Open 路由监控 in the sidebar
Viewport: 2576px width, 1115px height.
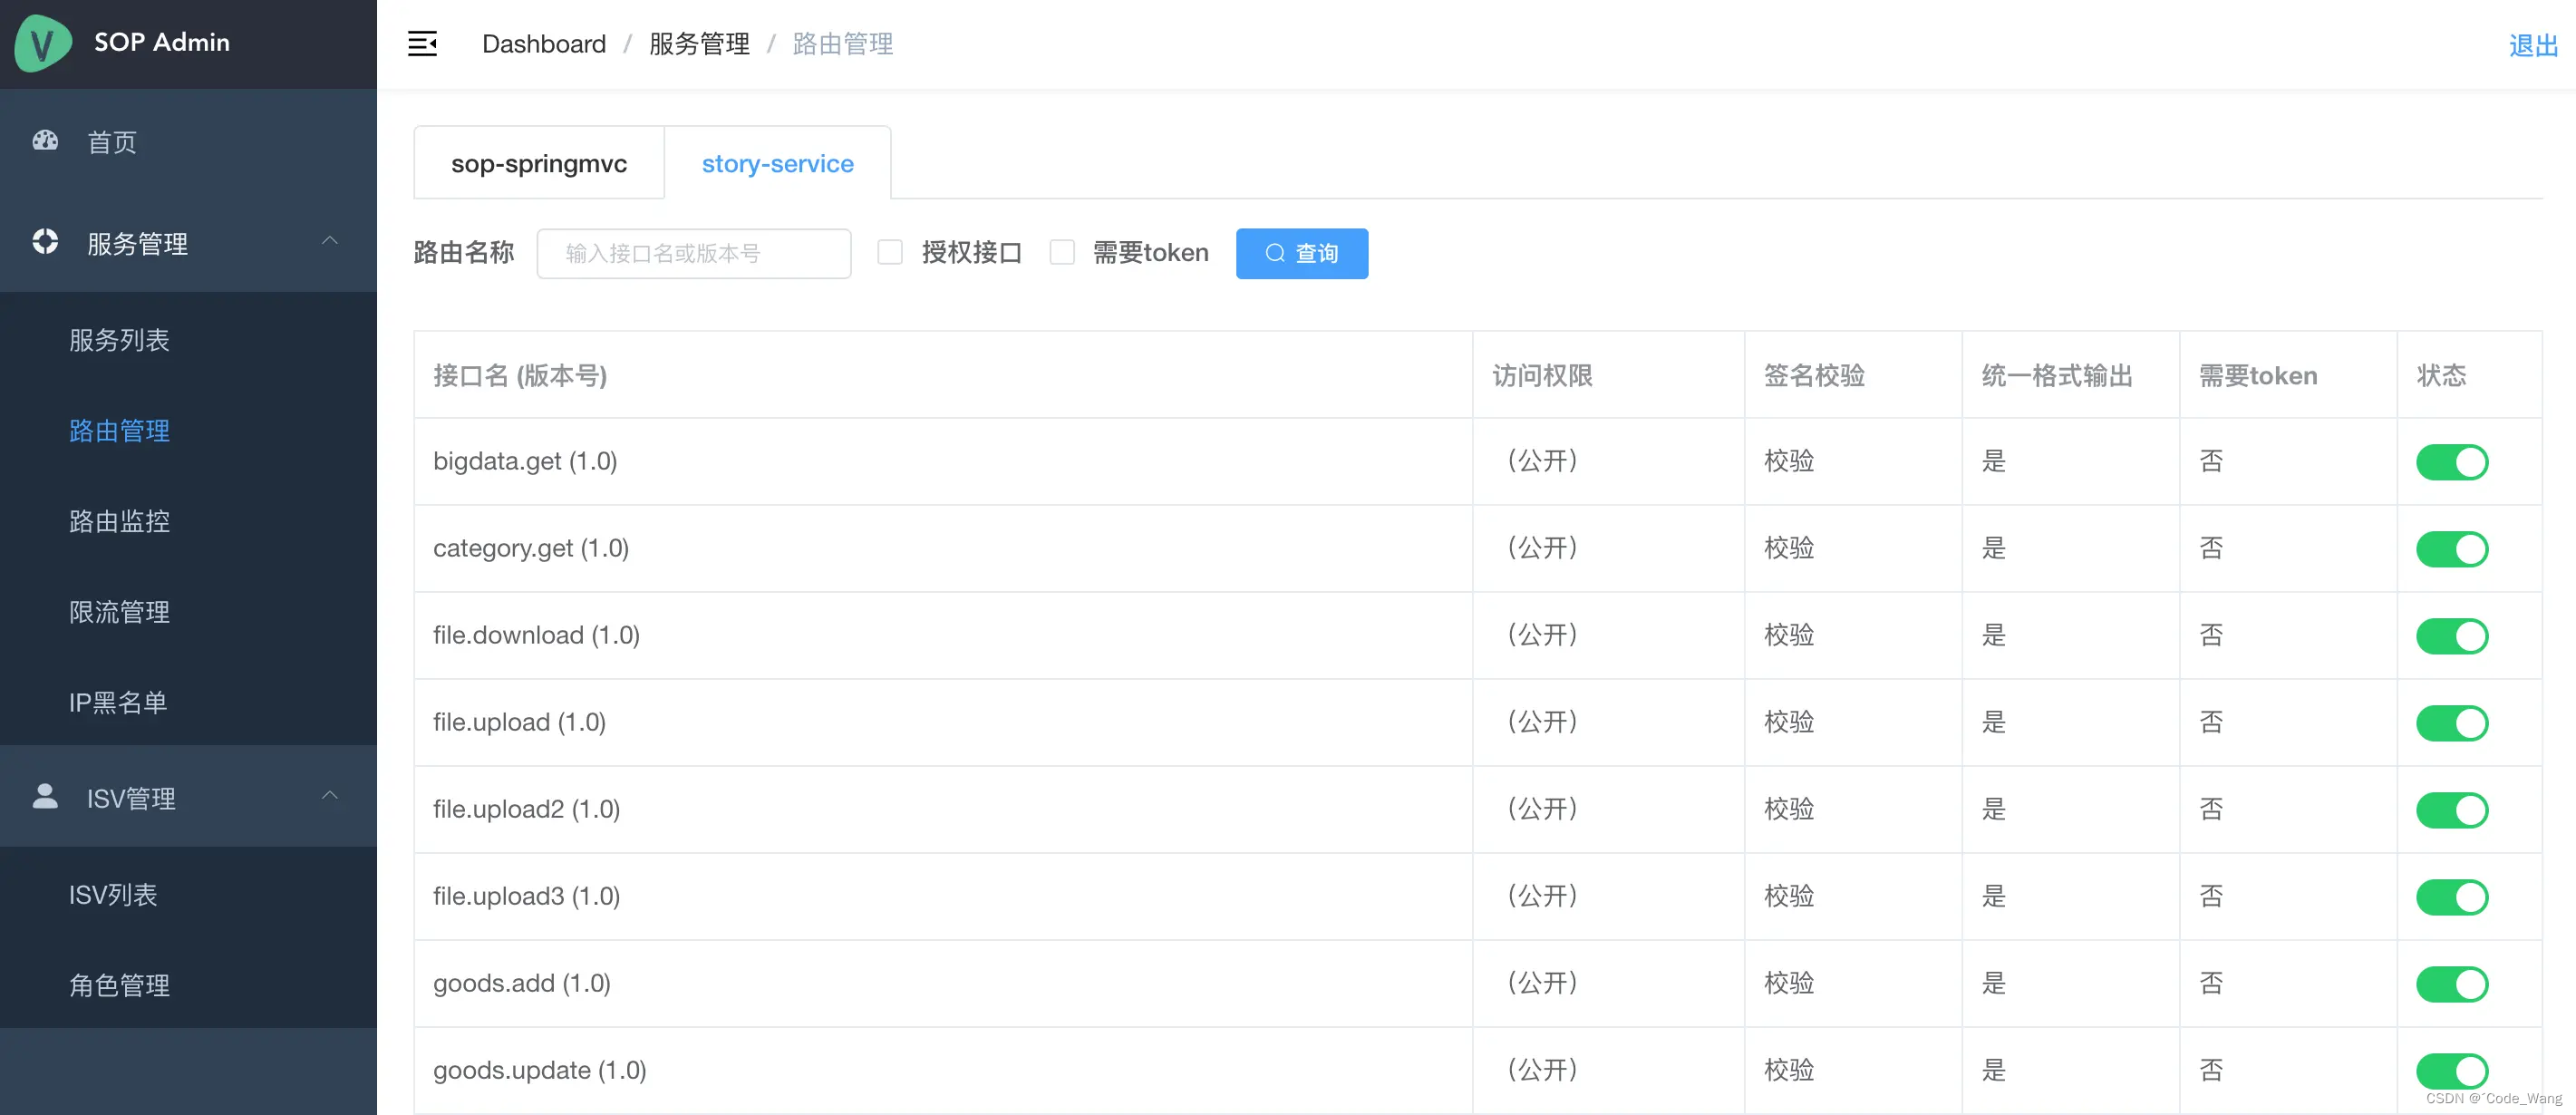pyautogui.click(x=119, y=521)
